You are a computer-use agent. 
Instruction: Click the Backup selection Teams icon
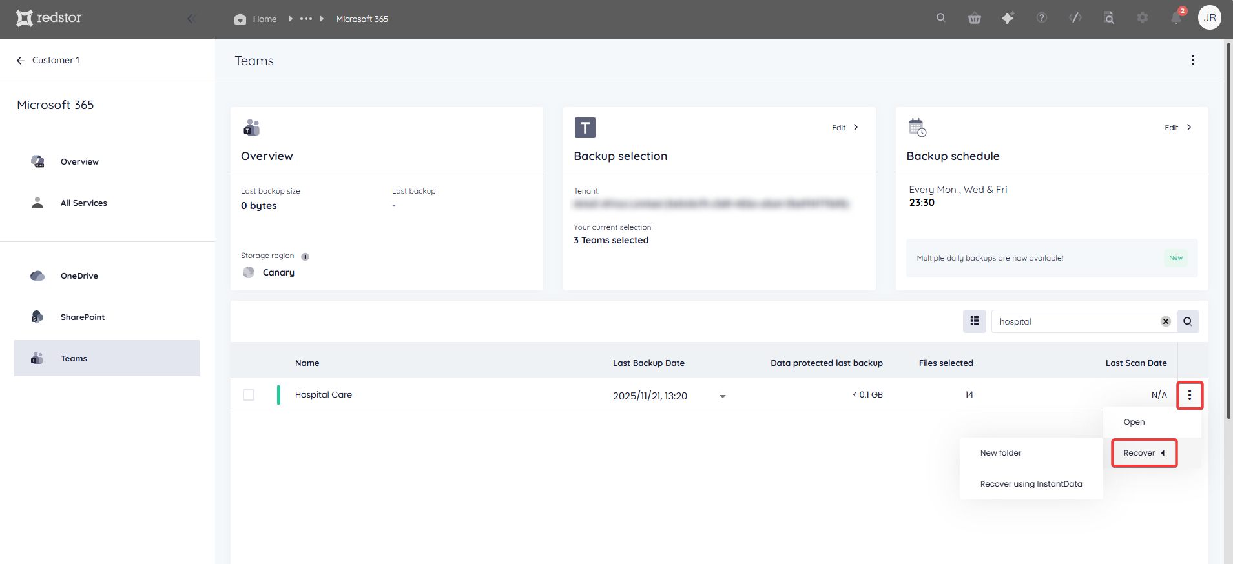coord(585,128)
